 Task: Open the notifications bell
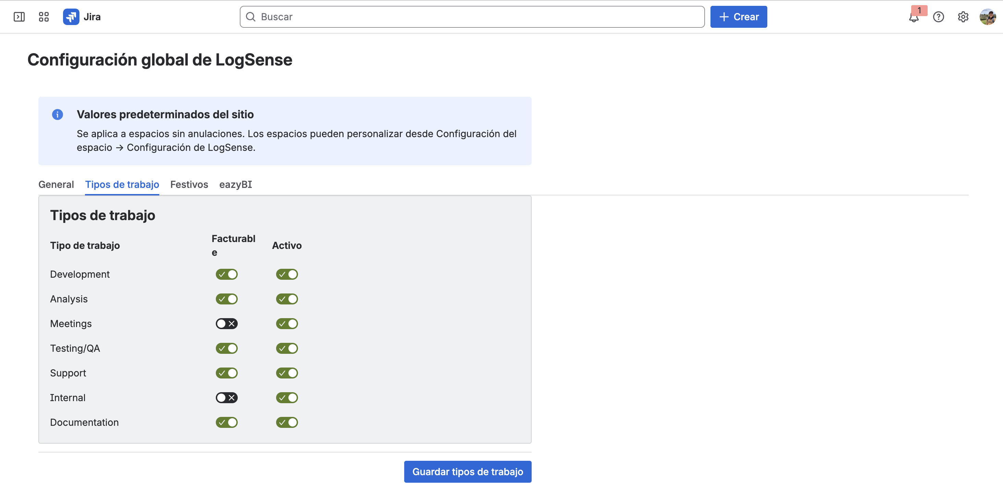pos(914,17)
